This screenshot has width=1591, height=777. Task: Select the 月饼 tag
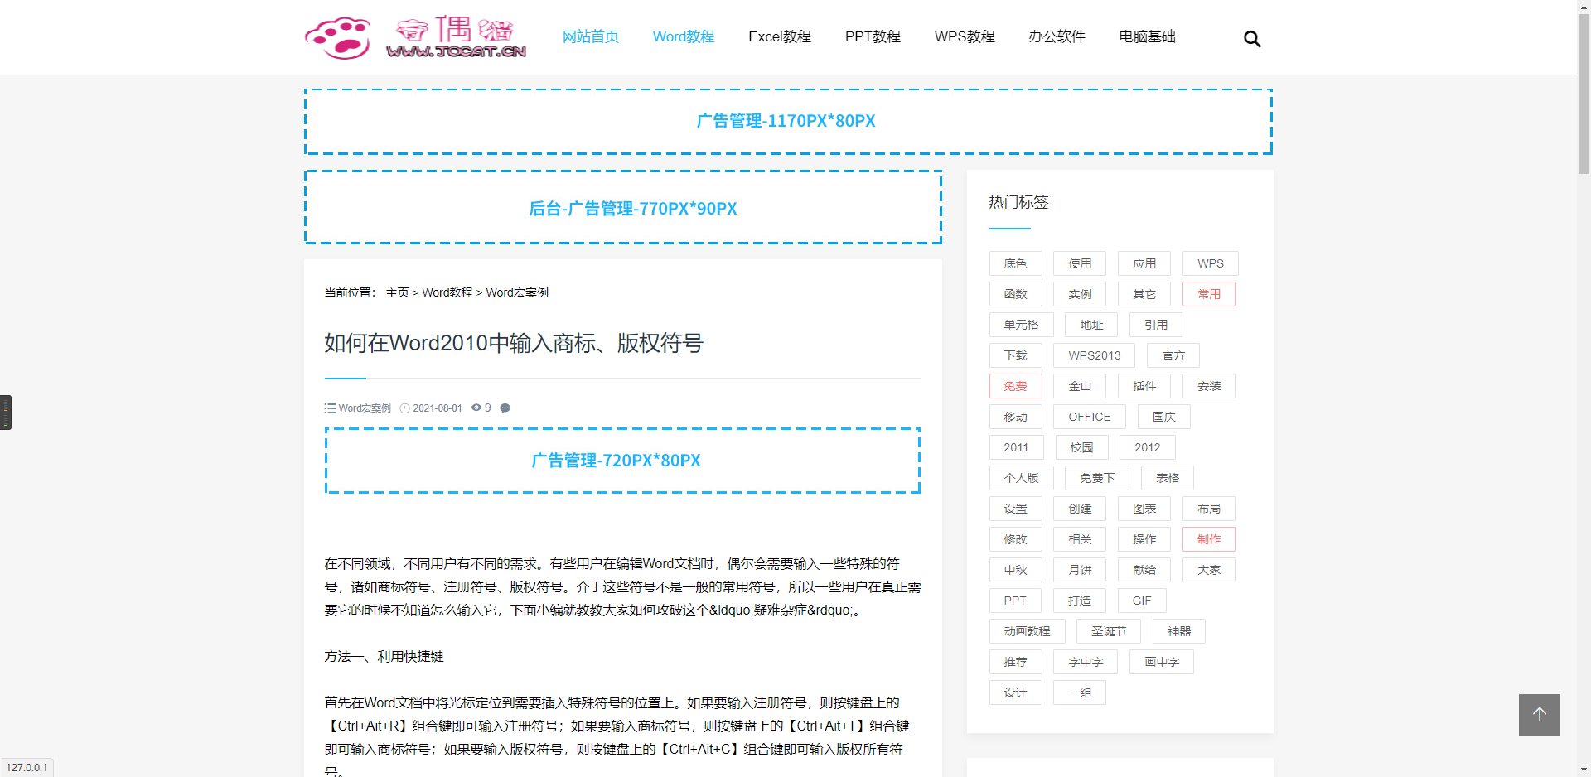(x=1080, y=570)
